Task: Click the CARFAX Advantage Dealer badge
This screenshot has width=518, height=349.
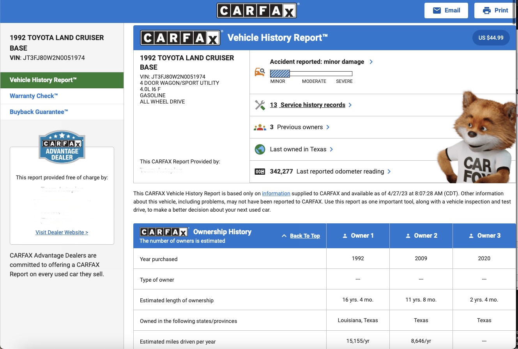Action: click(62, 147)
